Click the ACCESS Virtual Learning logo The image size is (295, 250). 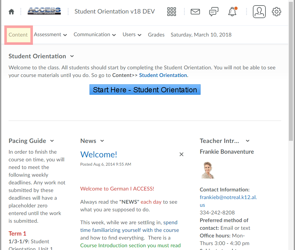pyautogui.click(x=44, y=11)
